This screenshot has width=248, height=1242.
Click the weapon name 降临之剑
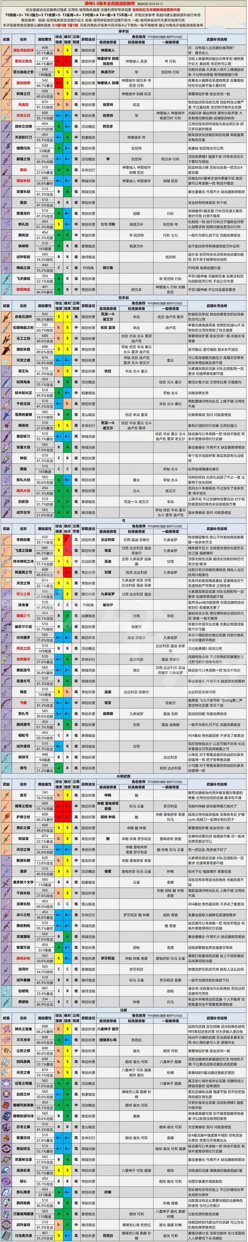point(24,267)
